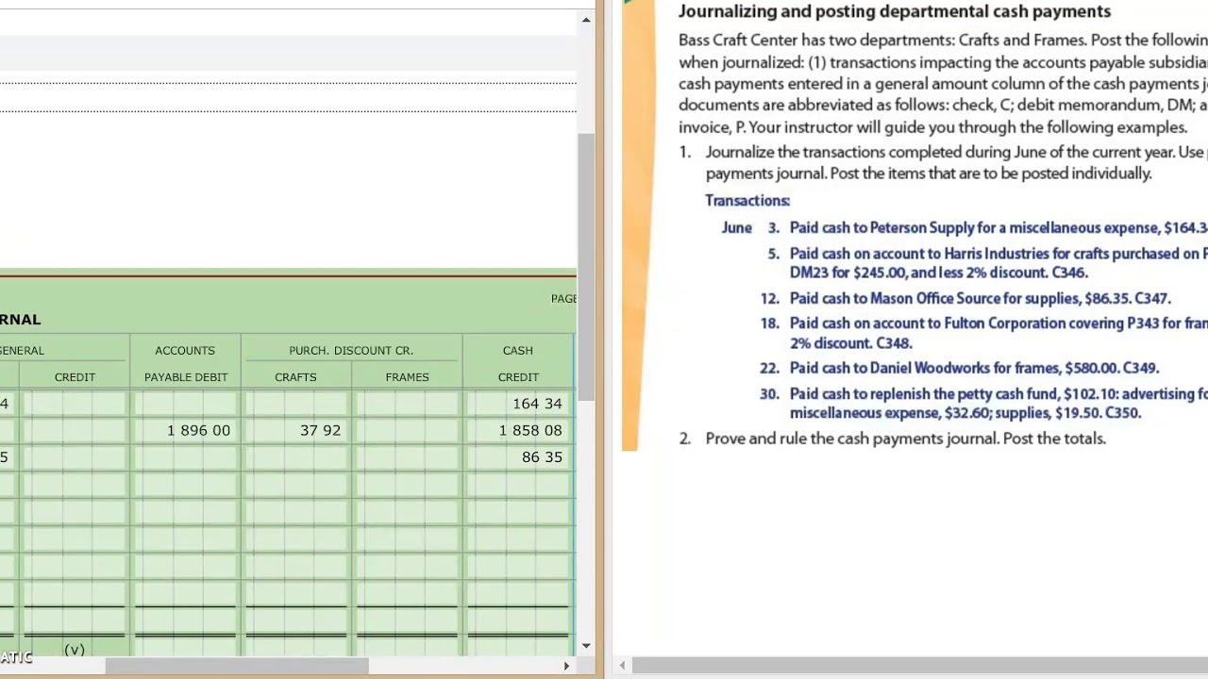The height and width of the screenshot is (679, 1208).
Task: Click the FRAMES sub-column header
Action: click(407, 377)
